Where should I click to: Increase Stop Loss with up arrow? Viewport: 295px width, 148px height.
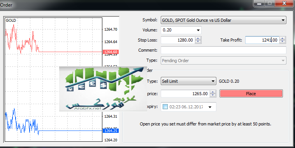(x=198, y=38)
